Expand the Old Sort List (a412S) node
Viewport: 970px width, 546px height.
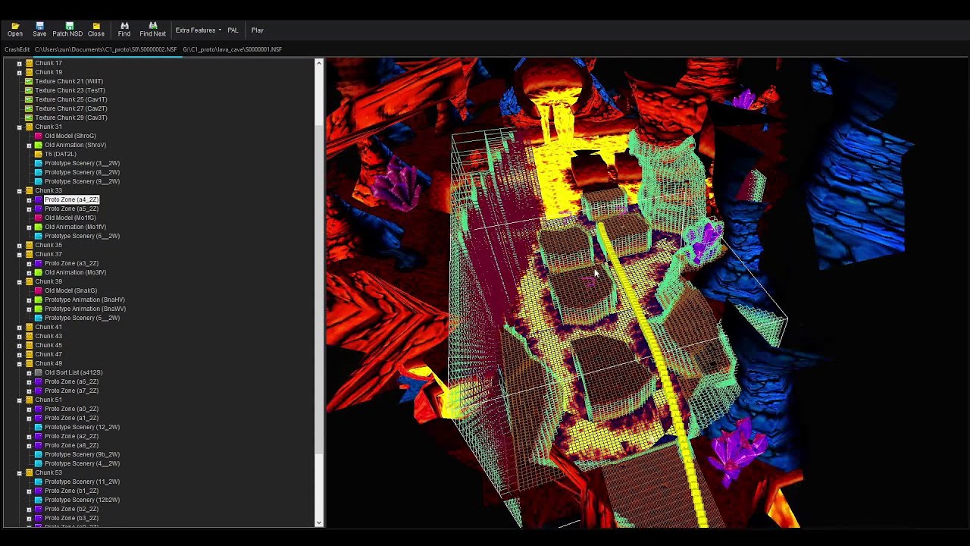29,372
